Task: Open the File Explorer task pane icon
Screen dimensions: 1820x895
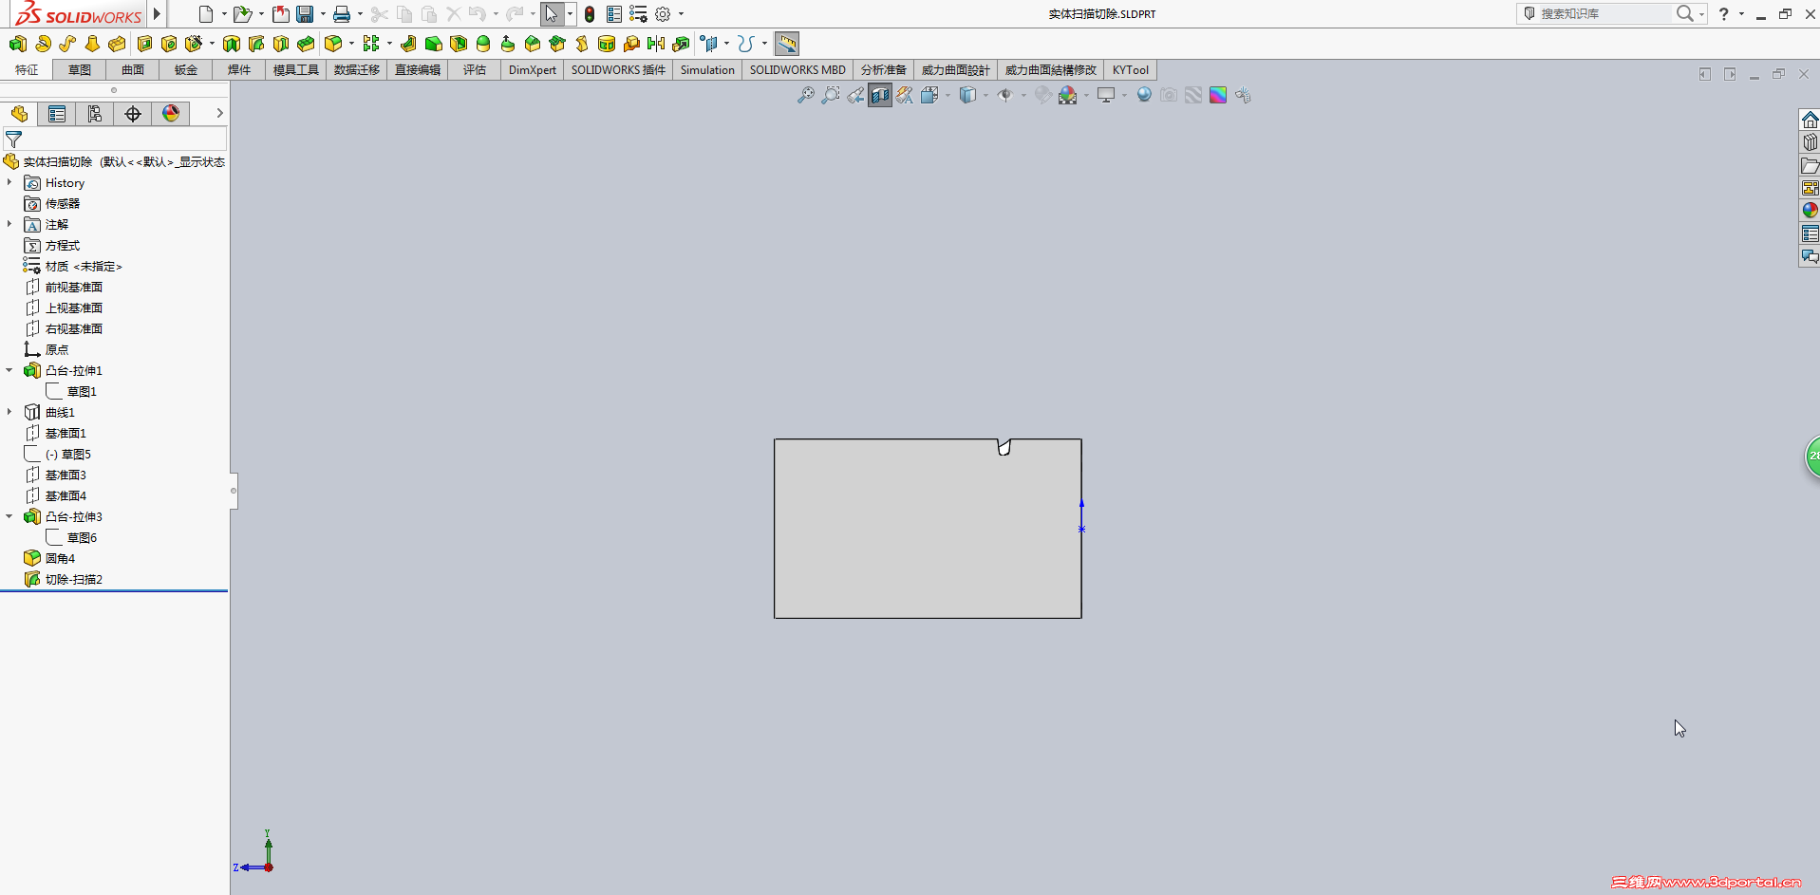Action: [x=1810, y=165]
